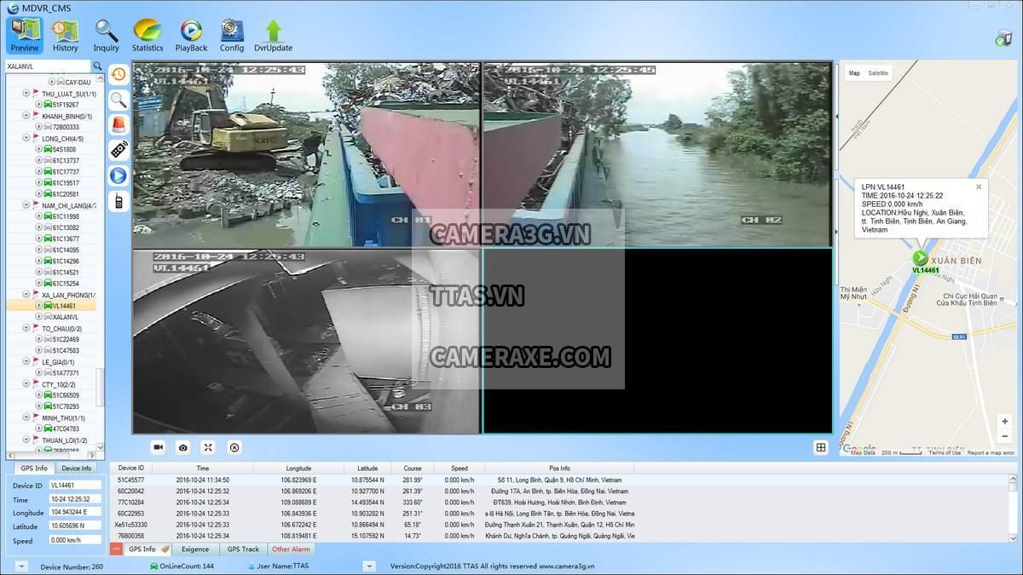Switch to the Device Info tab
The image size is (1023, 575).
(x=77, y=469)
